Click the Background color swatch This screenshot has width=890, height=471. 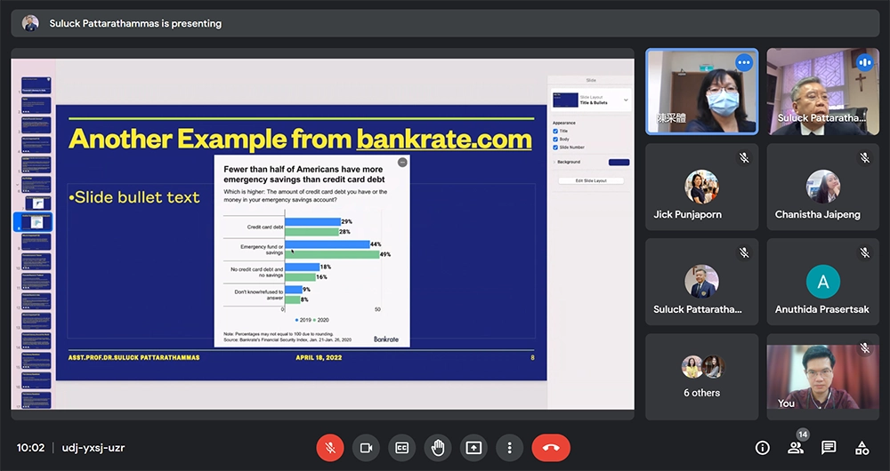[619, 162]
